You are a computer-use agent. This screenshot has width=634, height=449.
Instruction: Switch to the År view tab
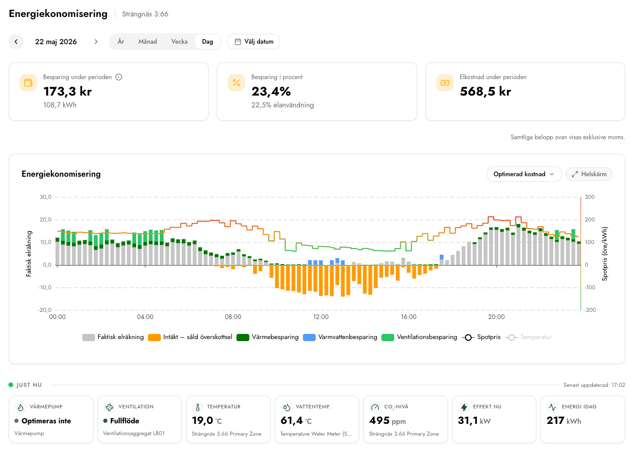[x=121, y=42]
